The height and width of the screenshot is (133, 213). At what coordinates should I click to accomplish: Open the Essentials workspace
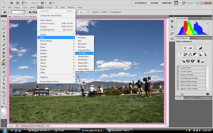tap(140, 3)
